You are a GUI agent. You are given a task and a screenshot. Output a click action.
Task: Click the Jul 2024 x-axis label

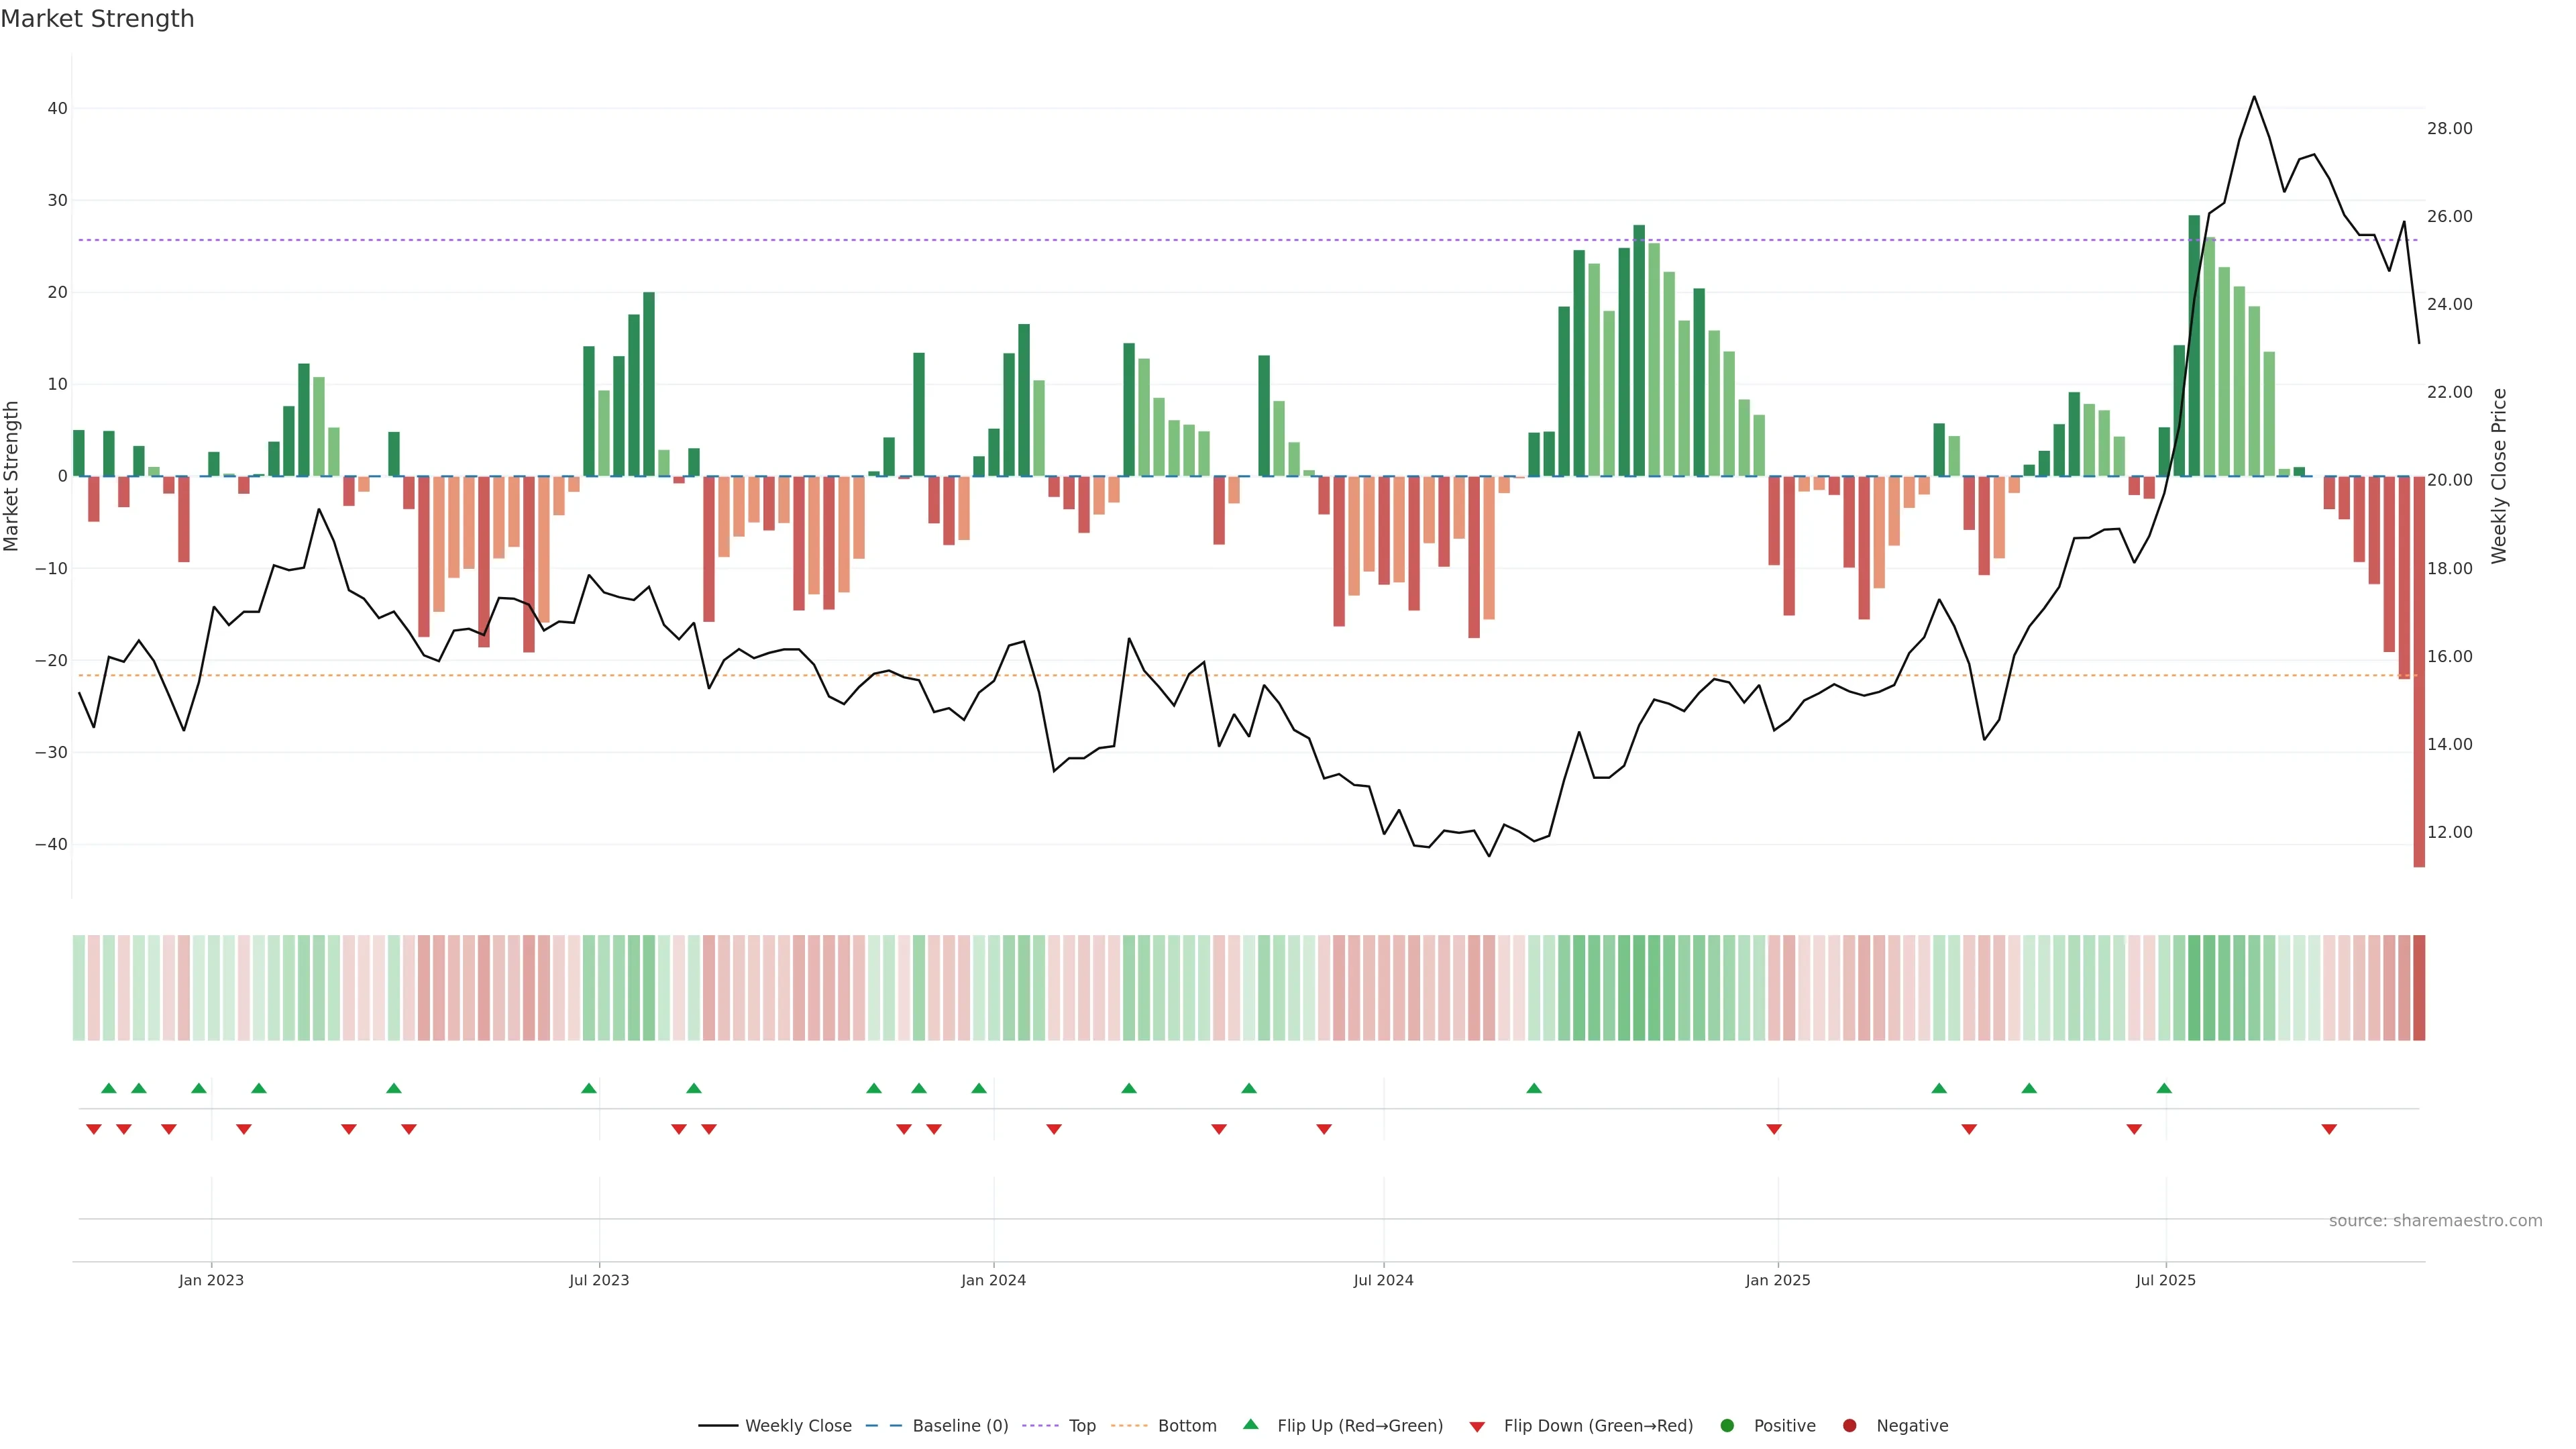tap(1383, 1280)
